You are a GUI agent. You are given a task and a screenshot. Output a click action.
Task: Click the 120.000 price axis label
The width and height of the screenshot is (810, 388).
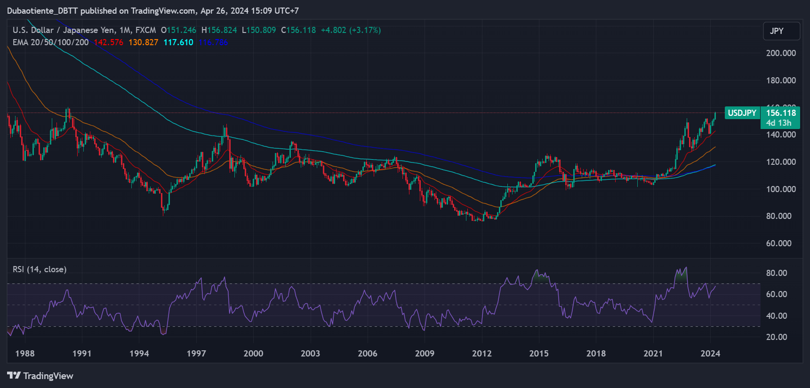point(781,162)
